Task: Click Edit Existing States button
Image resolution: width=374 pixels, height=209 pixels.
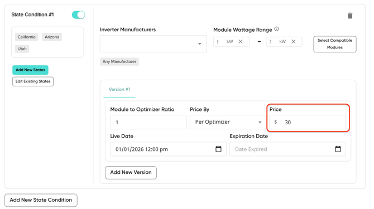Action: point(33,81)
